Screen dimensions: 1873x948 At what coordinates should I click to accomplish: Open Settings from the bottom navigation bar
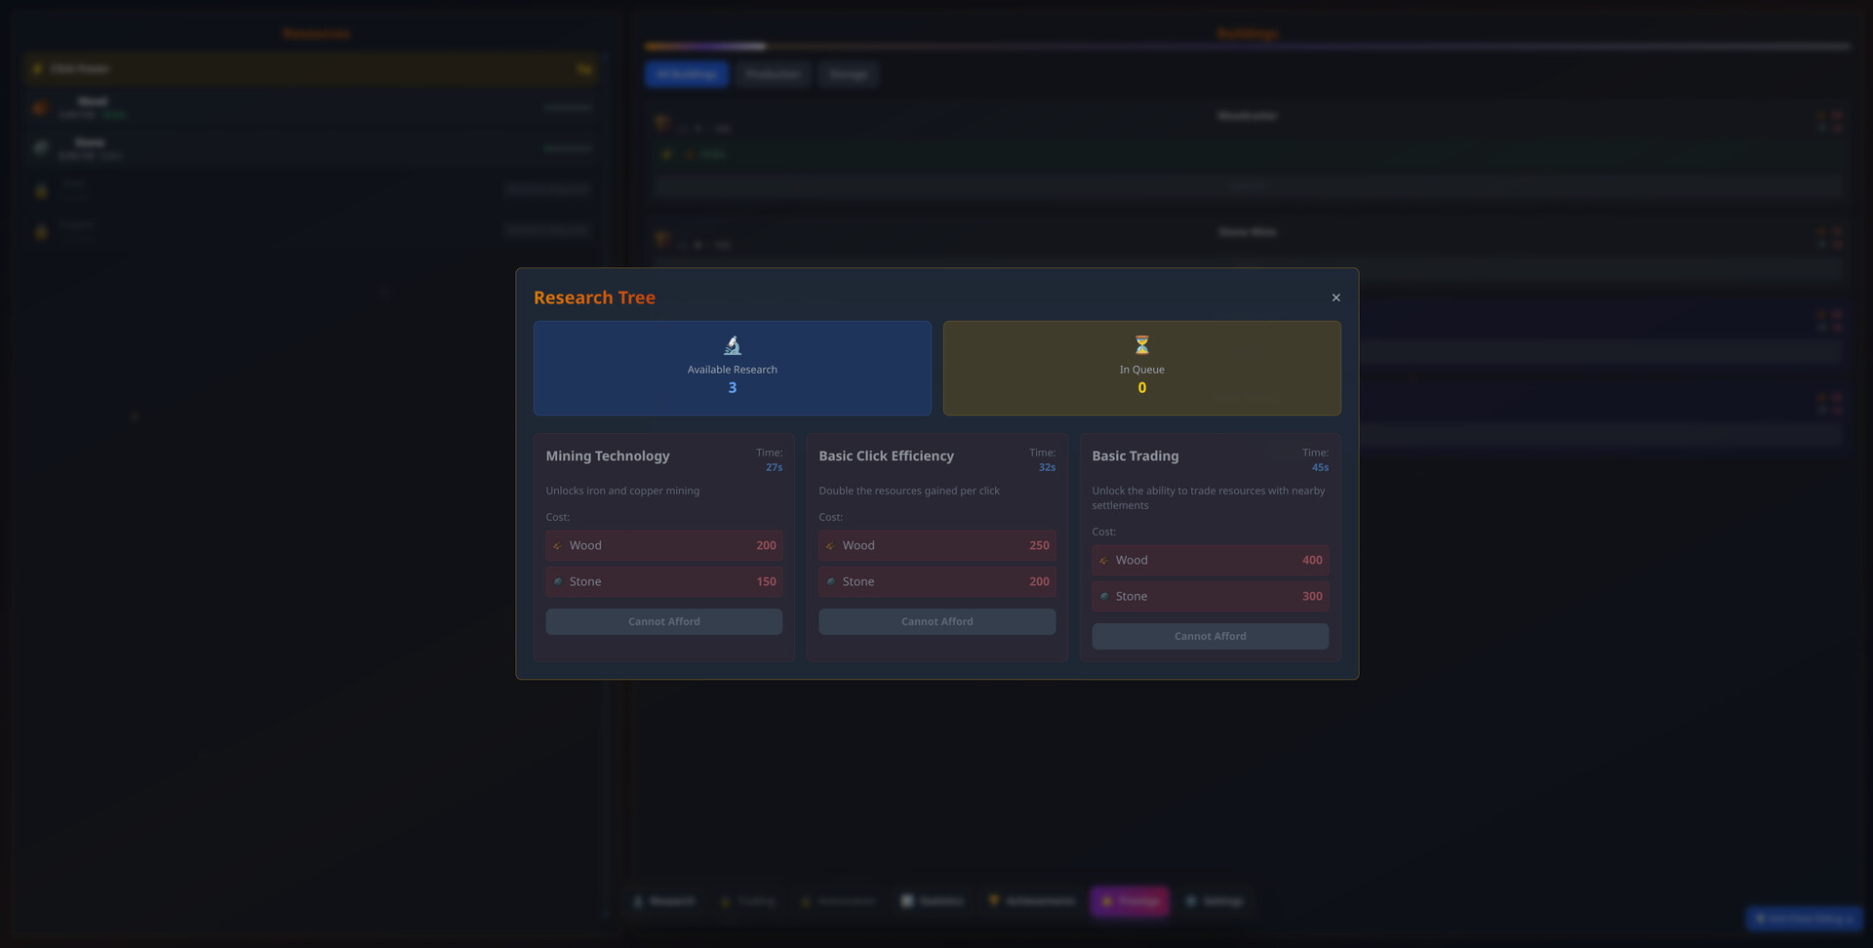tap(1215, 901)
